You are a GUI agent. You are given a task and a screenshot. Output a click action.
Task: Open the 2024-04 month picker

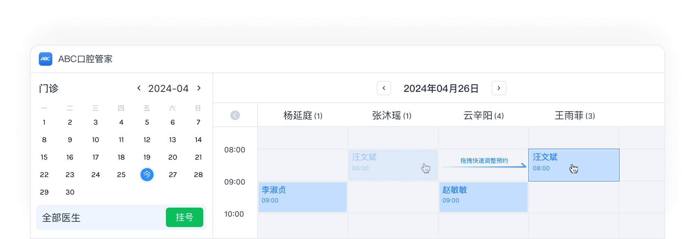[x=168, y=89]
